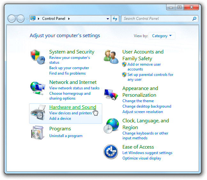Viewport: 207px width, 180px height.
Task: Click the Appearance and Personalization monitor icon
Action: (111, 94)
